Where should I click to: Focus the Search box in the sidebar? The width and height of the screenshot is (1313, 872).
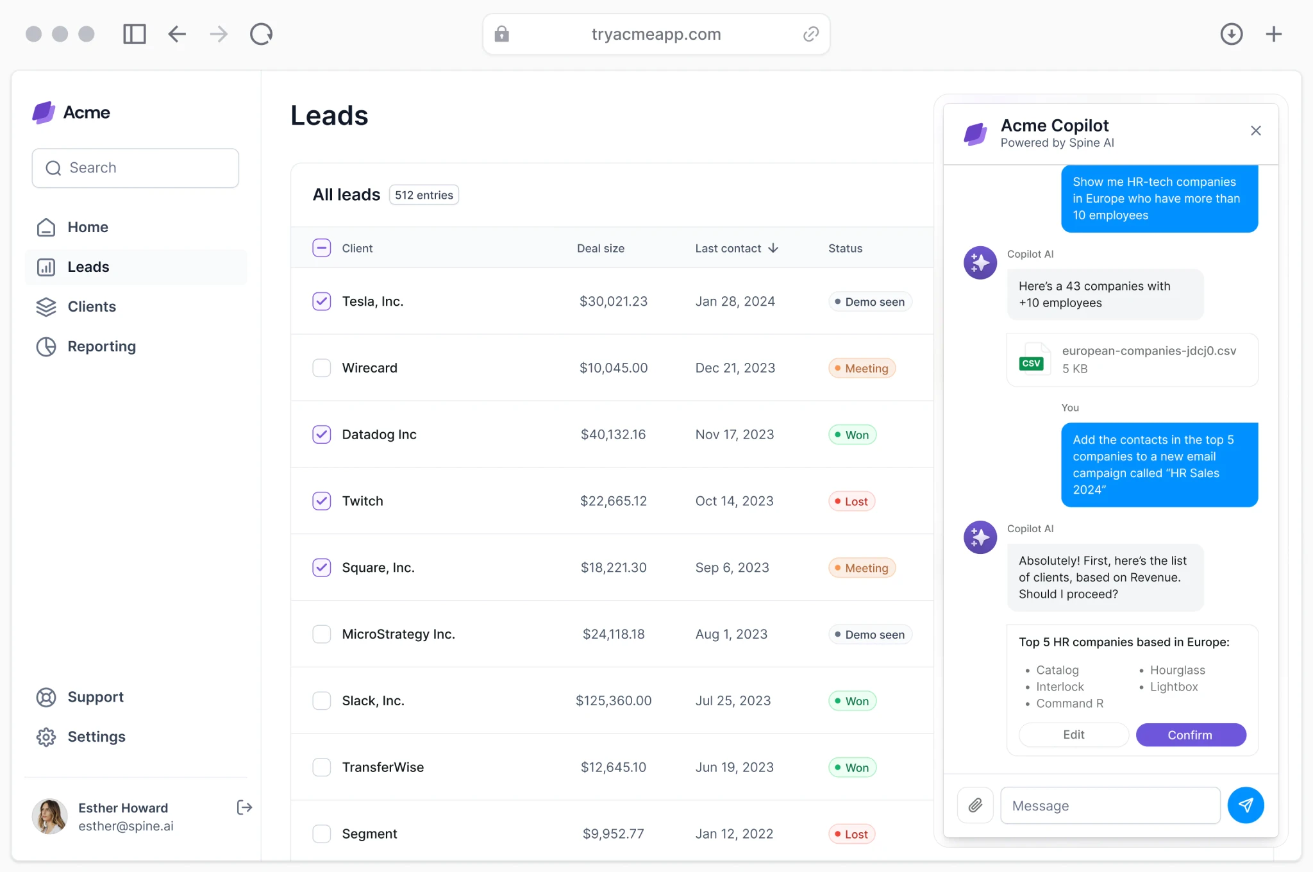click(x=135, y=167)
